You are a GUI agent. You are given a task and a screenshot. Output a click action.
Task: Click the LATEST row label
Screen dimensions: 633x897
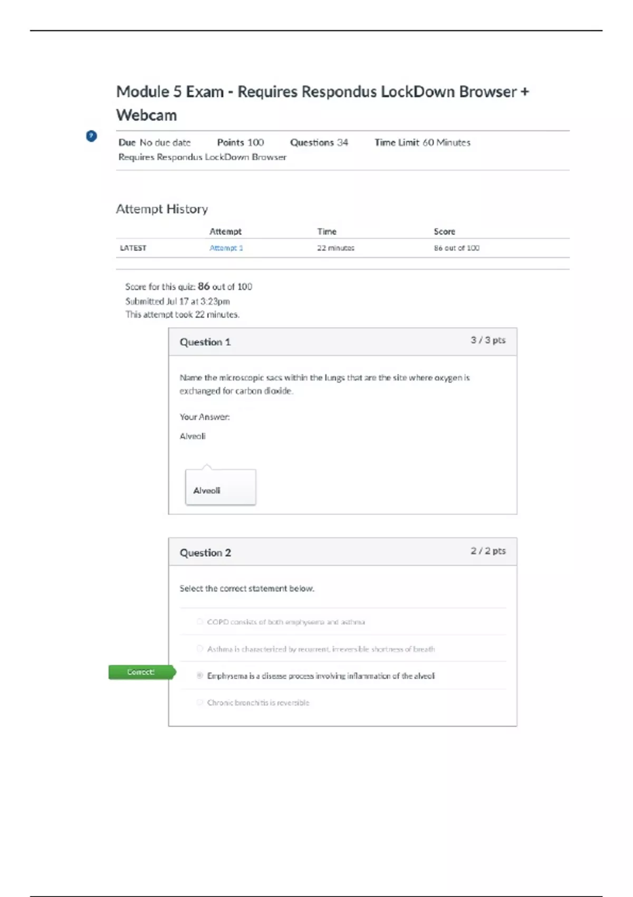click(133, 248)
